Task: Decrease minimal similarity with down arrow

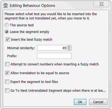Action: [x=69, y=49]
